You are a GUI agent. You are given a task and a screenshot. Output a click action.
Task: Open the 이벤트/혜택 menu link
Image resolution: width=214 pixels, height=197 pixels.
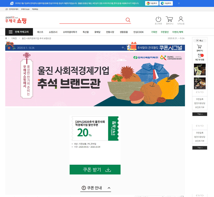click(x=177, y=32)
